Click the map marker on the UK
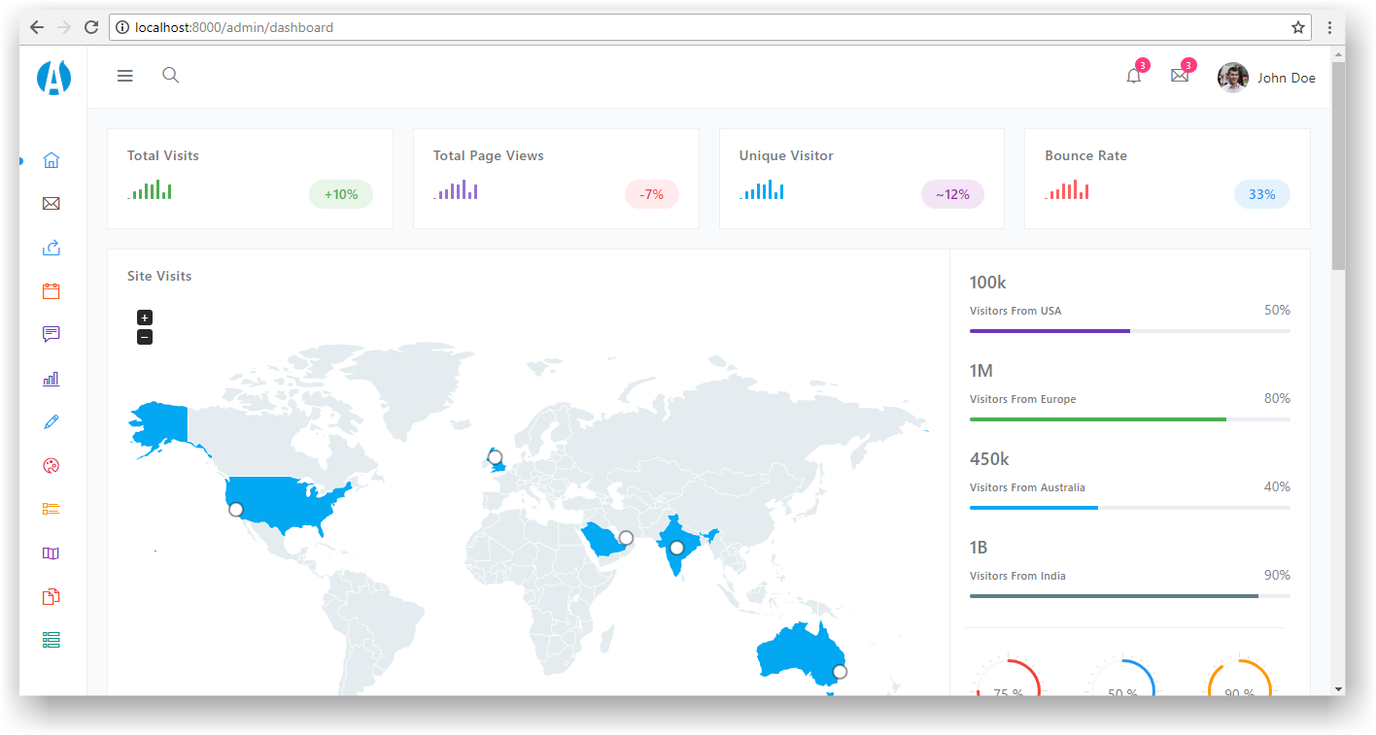 (495, 456)
